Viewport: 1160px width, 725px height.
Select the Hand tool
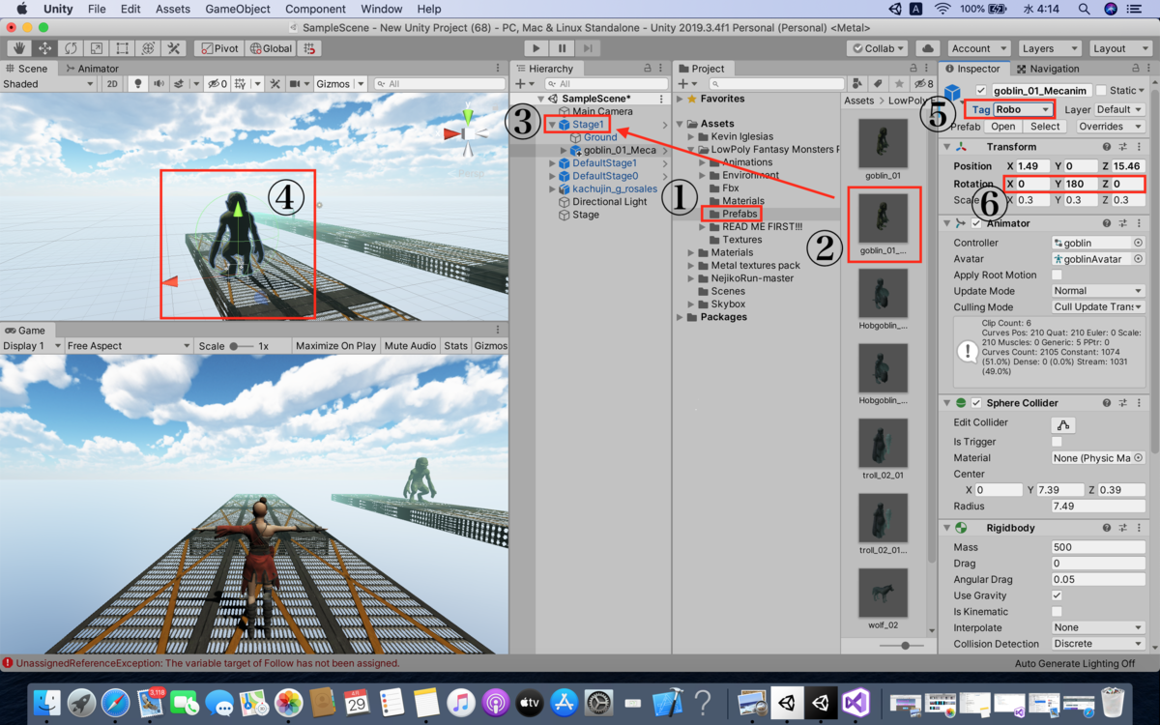point(18,48)
